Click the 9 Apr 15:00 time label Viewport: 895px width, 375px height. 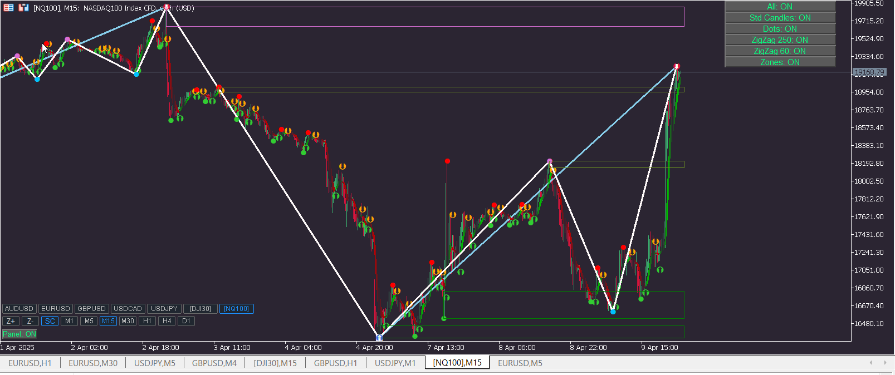[660, 348]
